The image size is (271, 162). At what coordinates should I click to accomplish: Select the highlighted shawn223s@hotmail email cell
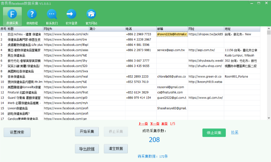click(x=172, y=34)
